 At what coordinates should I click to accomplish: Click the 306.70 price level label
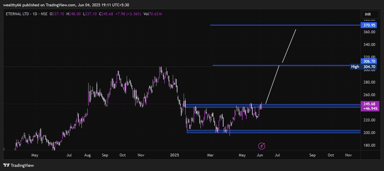(369, 61)
